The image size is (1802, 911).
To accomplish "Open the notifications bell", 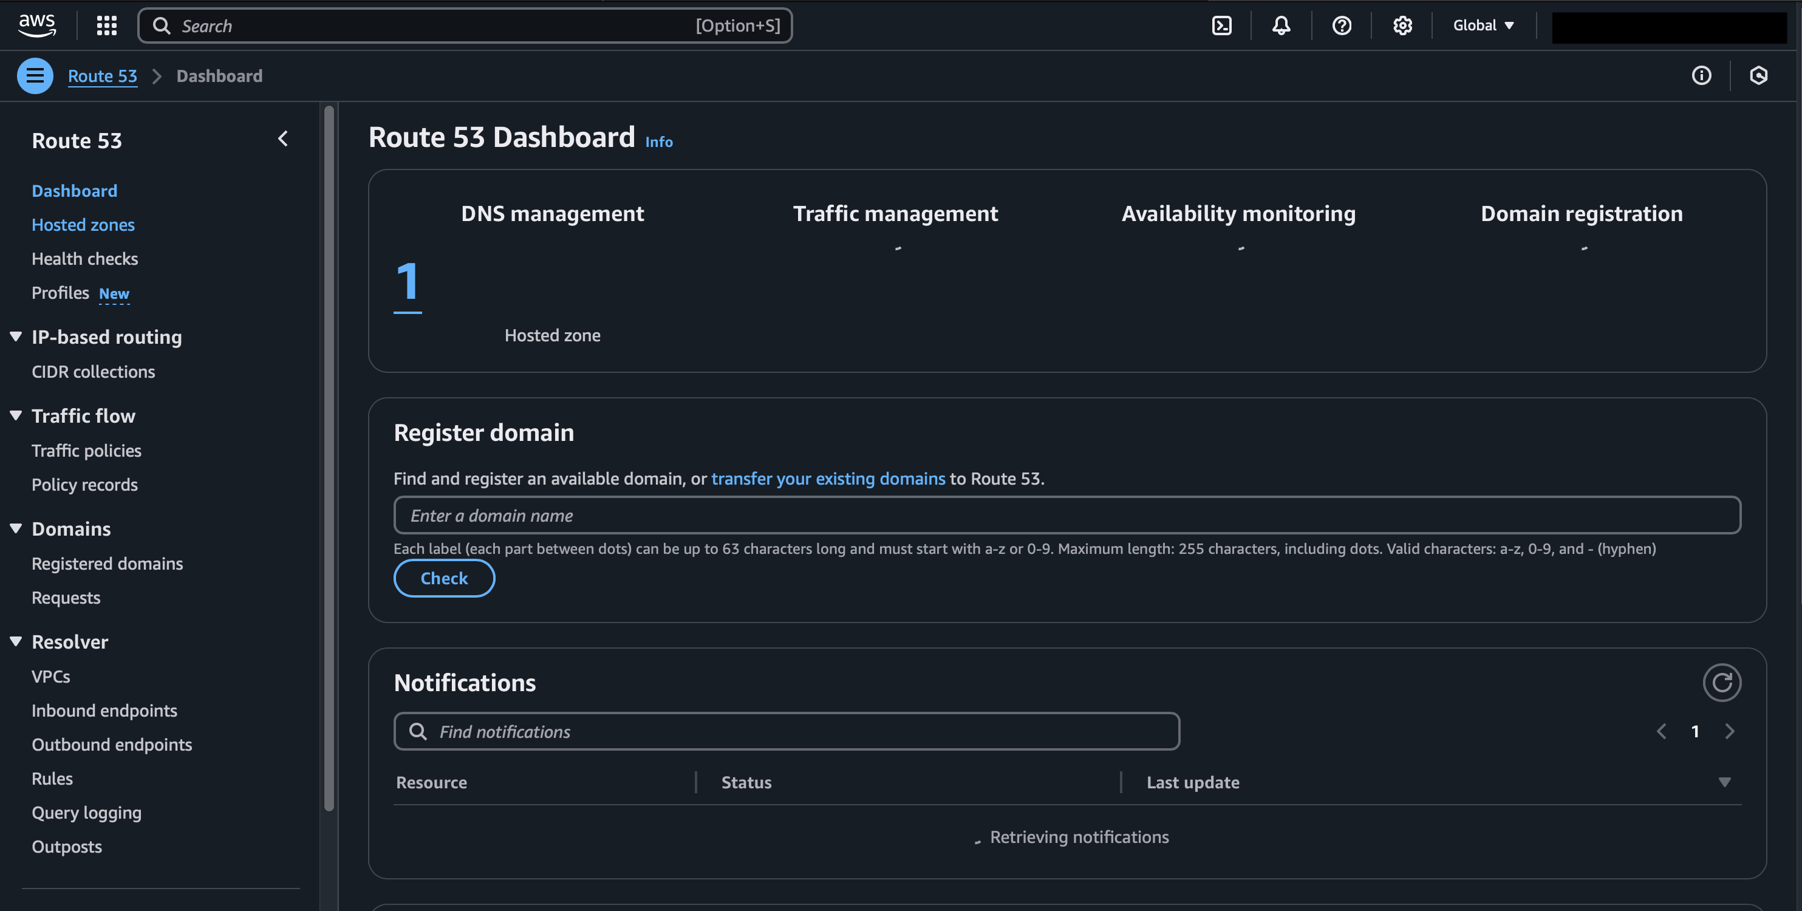I will pyautogui.click(x=1281, y=26).
